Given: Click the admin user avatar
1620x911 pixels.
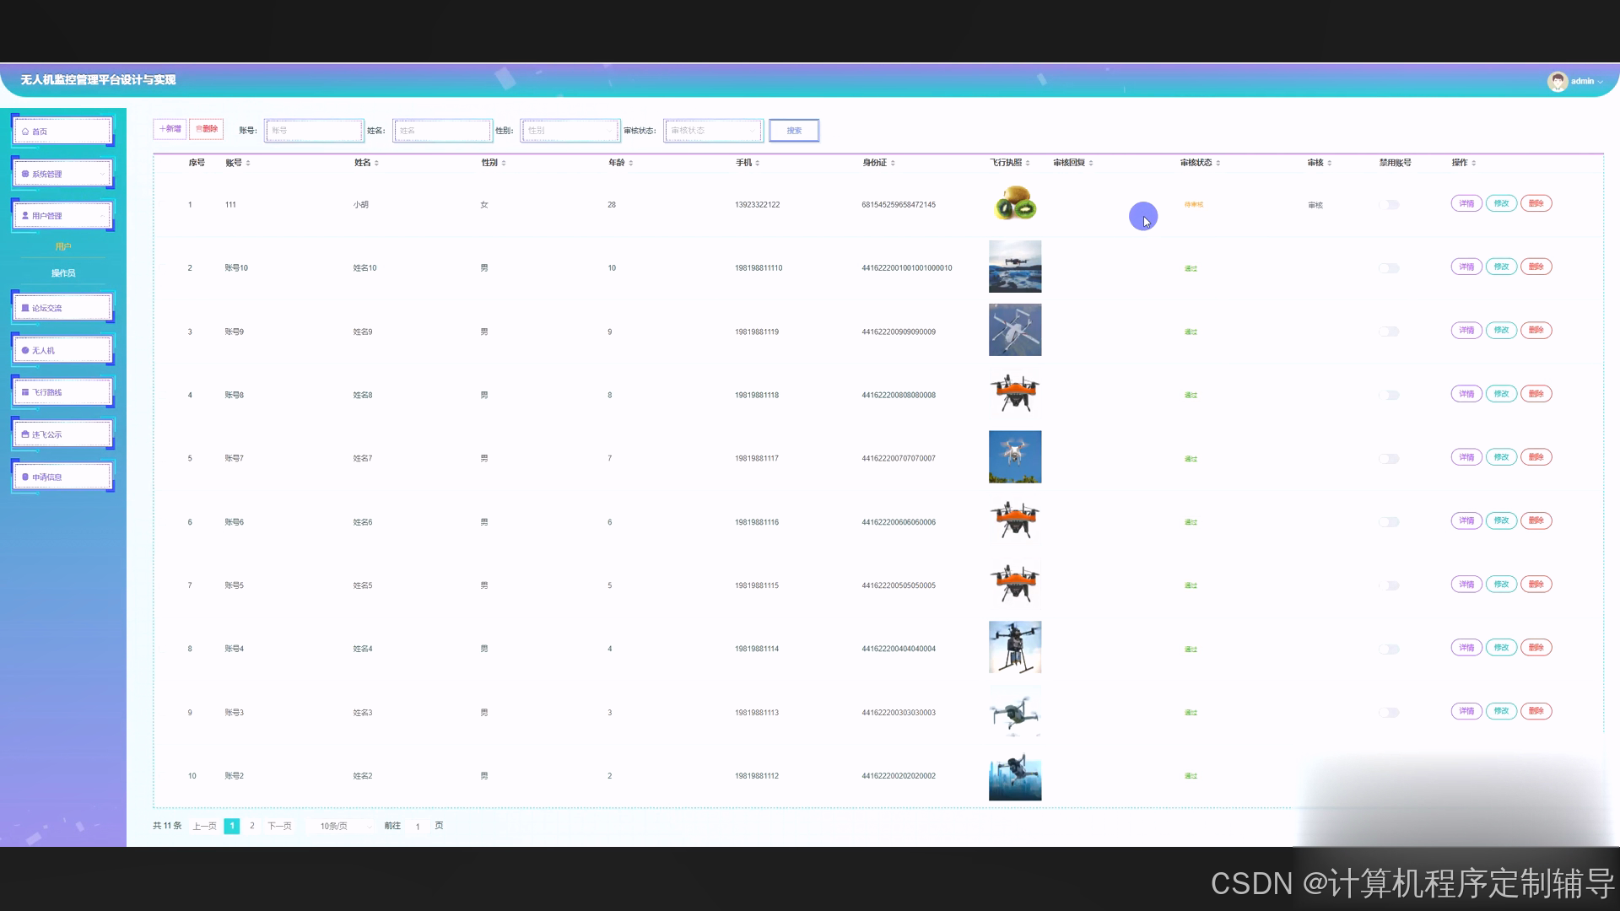Looking at the screenshot, I should pyautogui.click(x=1557, y=81).
